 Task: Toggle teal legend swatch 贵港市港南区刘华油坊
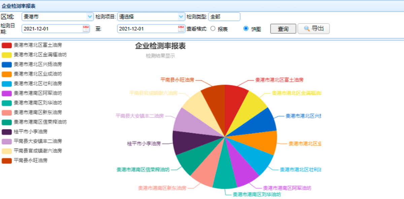pyautogui.click(x=7, y=103)
